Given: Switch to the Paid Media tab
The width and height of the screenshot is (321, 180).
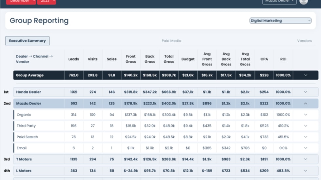Looking at the screenshot, I should tap(171, 41).
